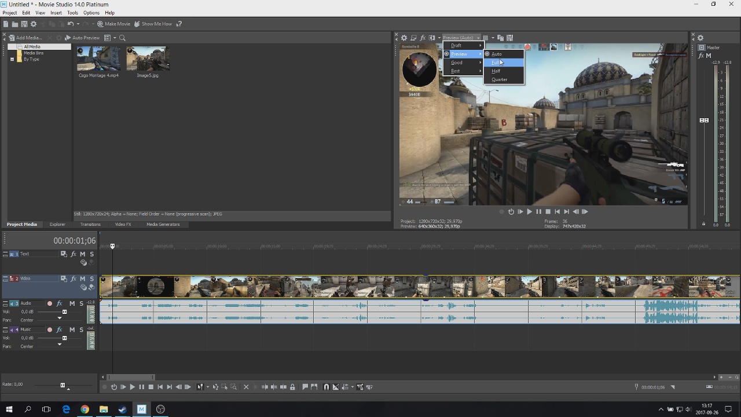
Task: Click the Show Me How button
Action: point(153,24)
